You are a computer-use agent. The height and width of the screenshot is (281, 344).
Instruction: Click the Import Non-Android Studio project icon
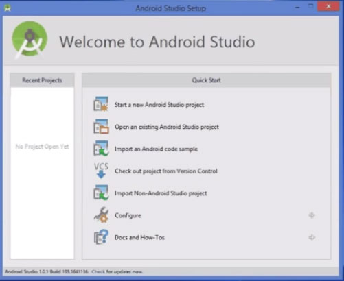[101, 193]
